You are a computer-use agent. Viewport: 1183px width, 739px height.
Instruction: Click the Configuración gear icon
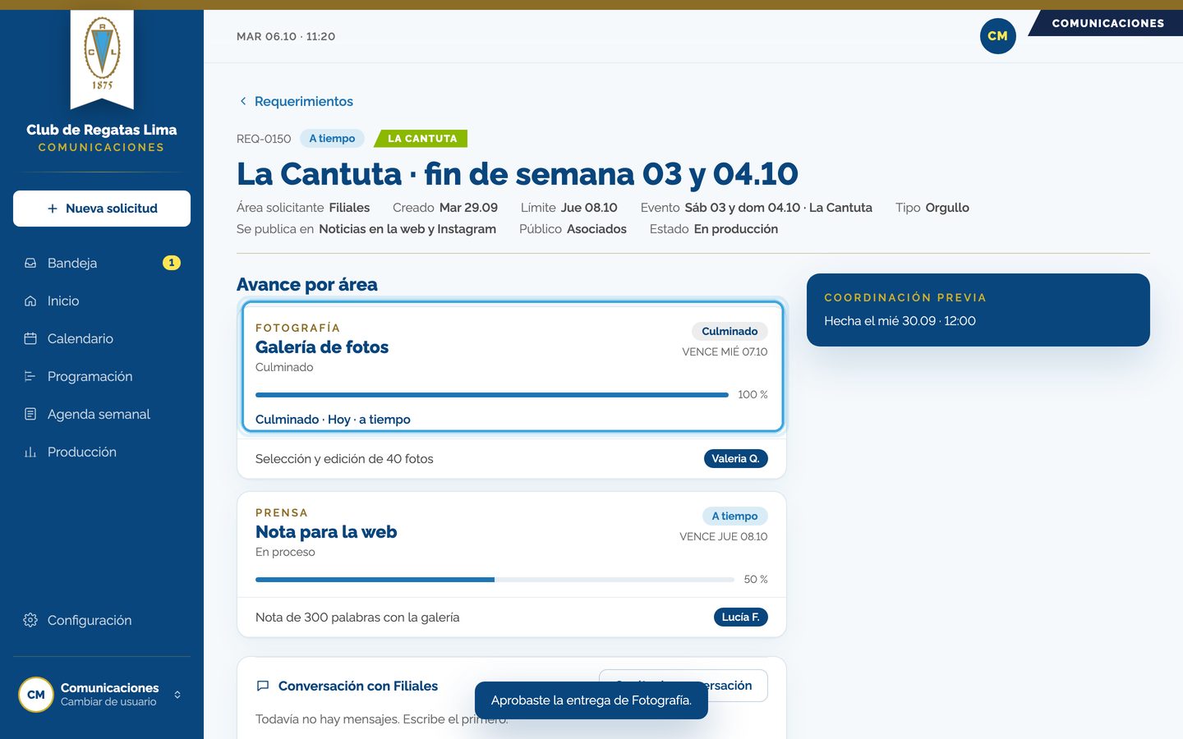[30, 620]
